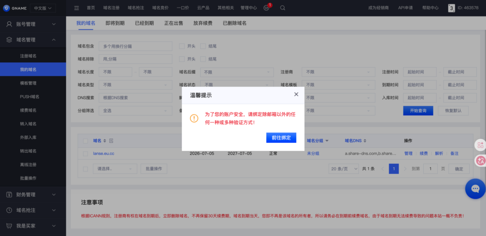Close the 温馨提示 dialog with X
486x236 pixels.
[x=296, y=94]
